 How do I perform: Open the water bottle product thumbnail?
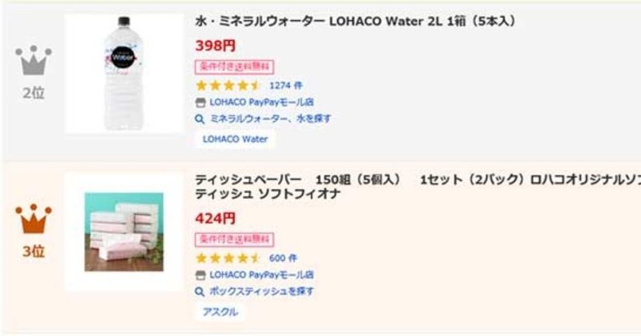[124, 74]
